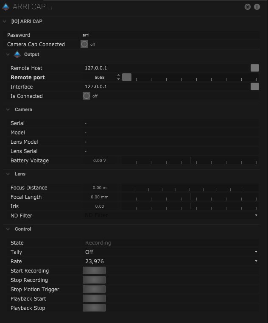The width and height of the screenshot is (268, 323).
Task: Click the Lens Model row label
Action: [24, 142]
